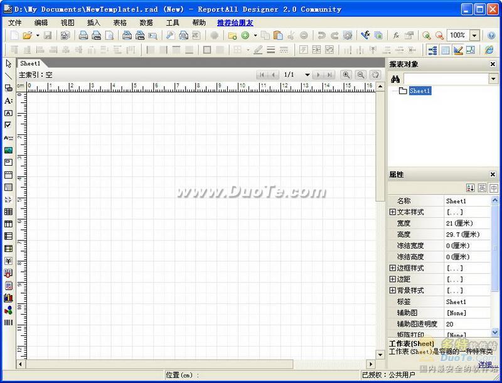Image resolution: width=502 pixels, height=383 pixels.
Task: Click the checkbox control tool
Action: [x=8, y=125]
